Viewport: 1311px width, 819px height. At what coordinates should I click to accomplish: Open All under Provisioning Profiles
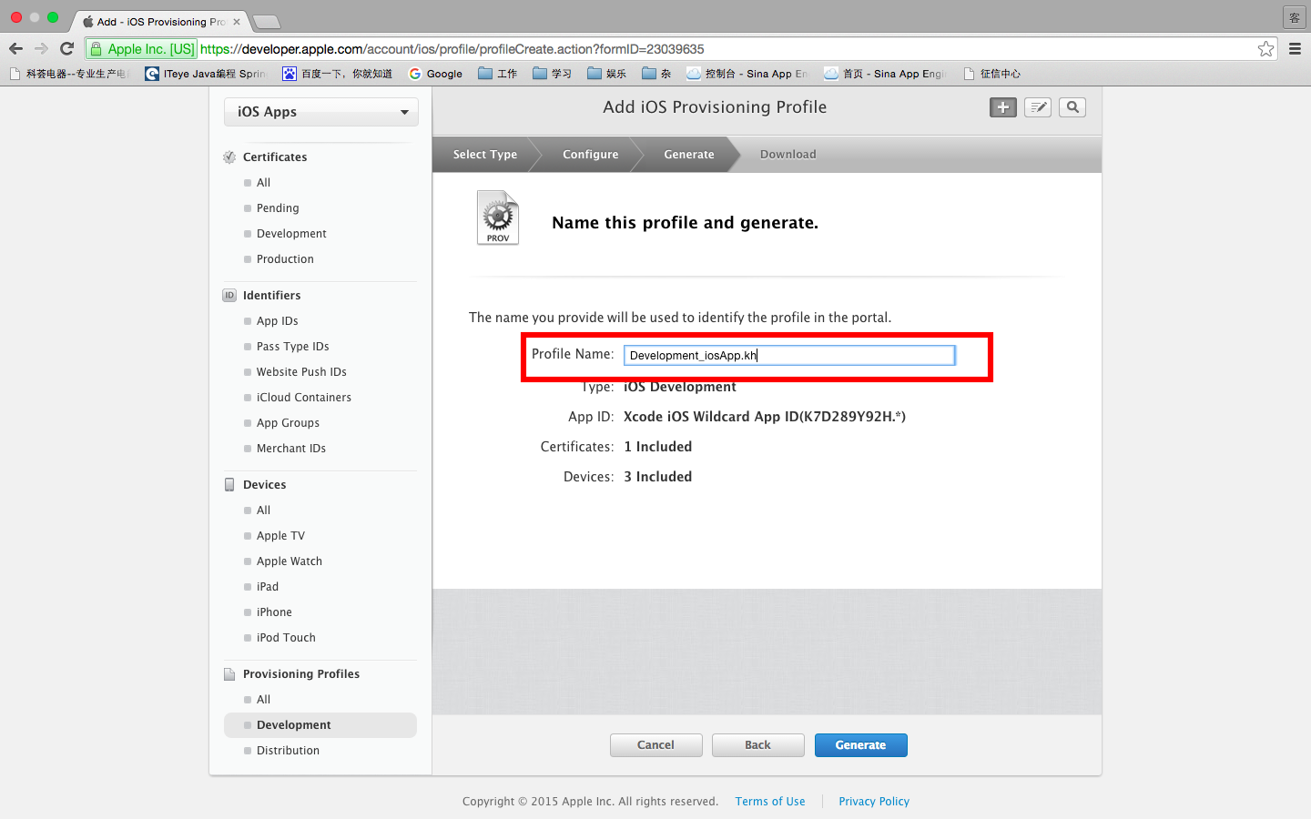[263, 700]
